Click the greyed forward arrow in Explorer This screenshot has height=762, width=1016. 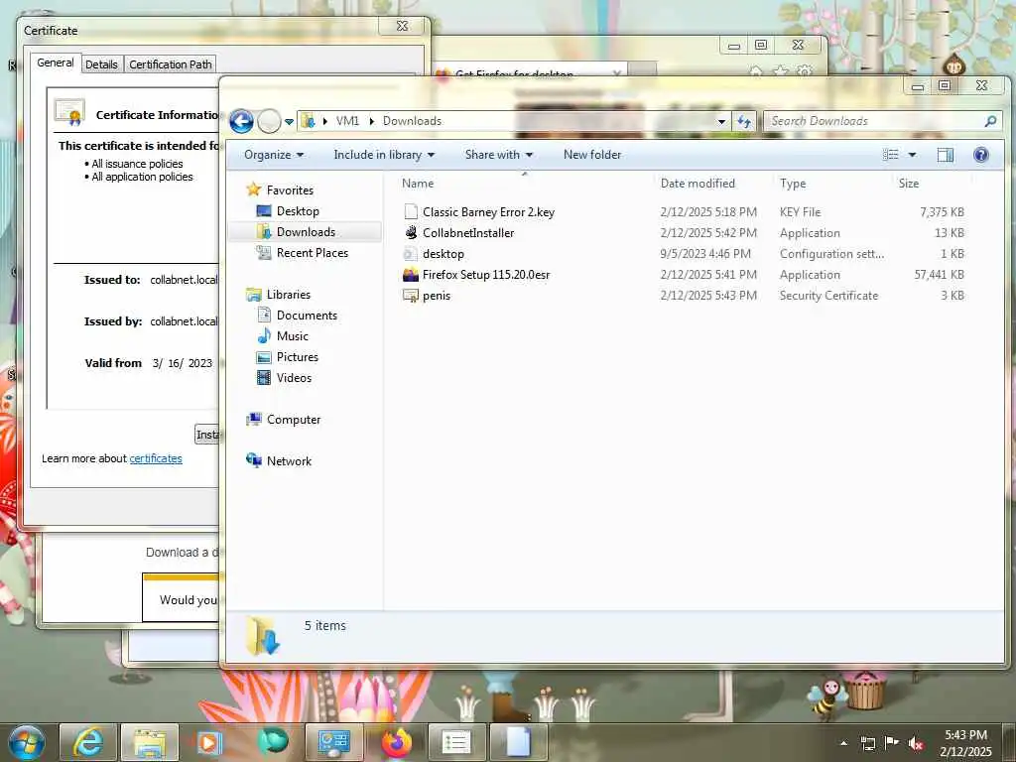[269, 121]
